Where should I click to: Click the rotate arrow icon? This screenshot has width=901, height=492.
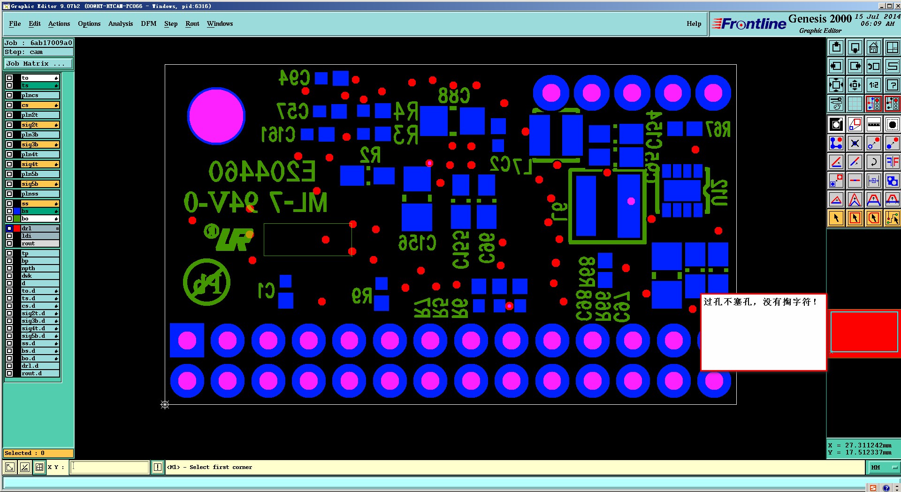tap(873, 162)
